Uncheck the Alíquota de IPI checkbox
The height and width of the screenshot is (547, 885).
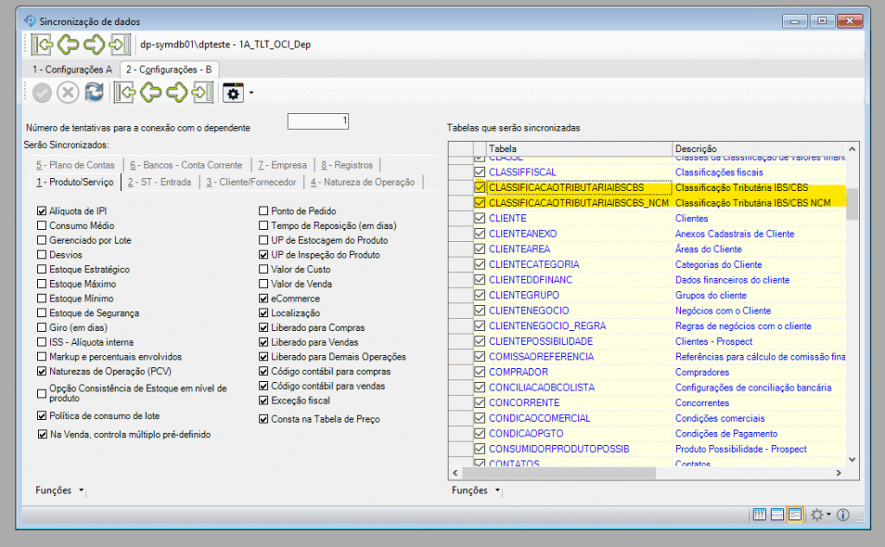42,211
